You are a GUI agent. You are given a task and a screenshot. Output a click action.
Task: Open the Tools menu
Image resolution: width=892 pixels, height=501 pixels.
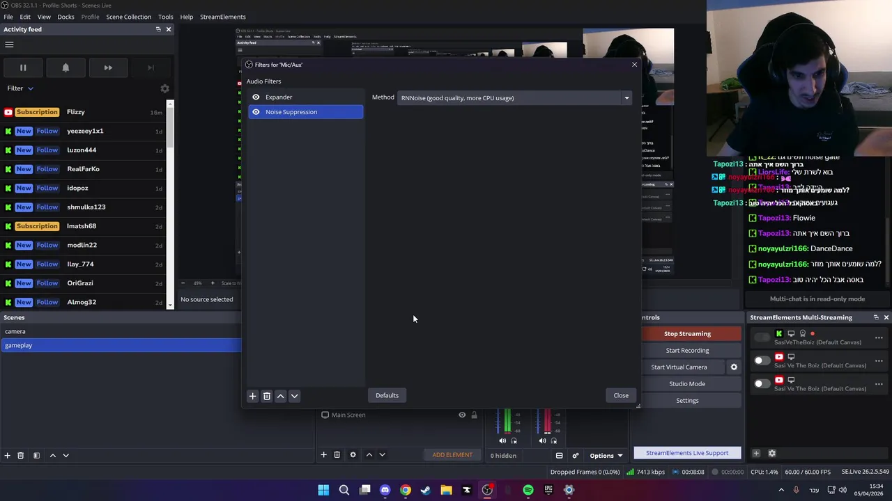pyautogui.click(x=166, y=17)
